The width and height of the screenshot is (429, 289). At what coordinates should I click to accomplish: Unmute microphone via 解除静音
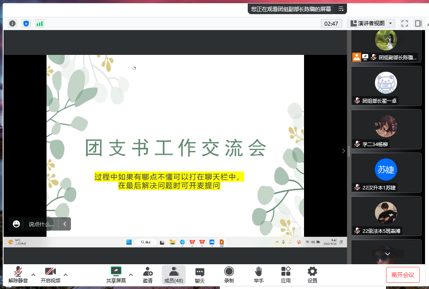[18, 274]
